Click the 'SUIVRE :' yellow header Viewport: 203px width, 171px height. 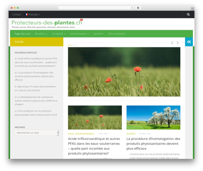click(x=37, y=42)
